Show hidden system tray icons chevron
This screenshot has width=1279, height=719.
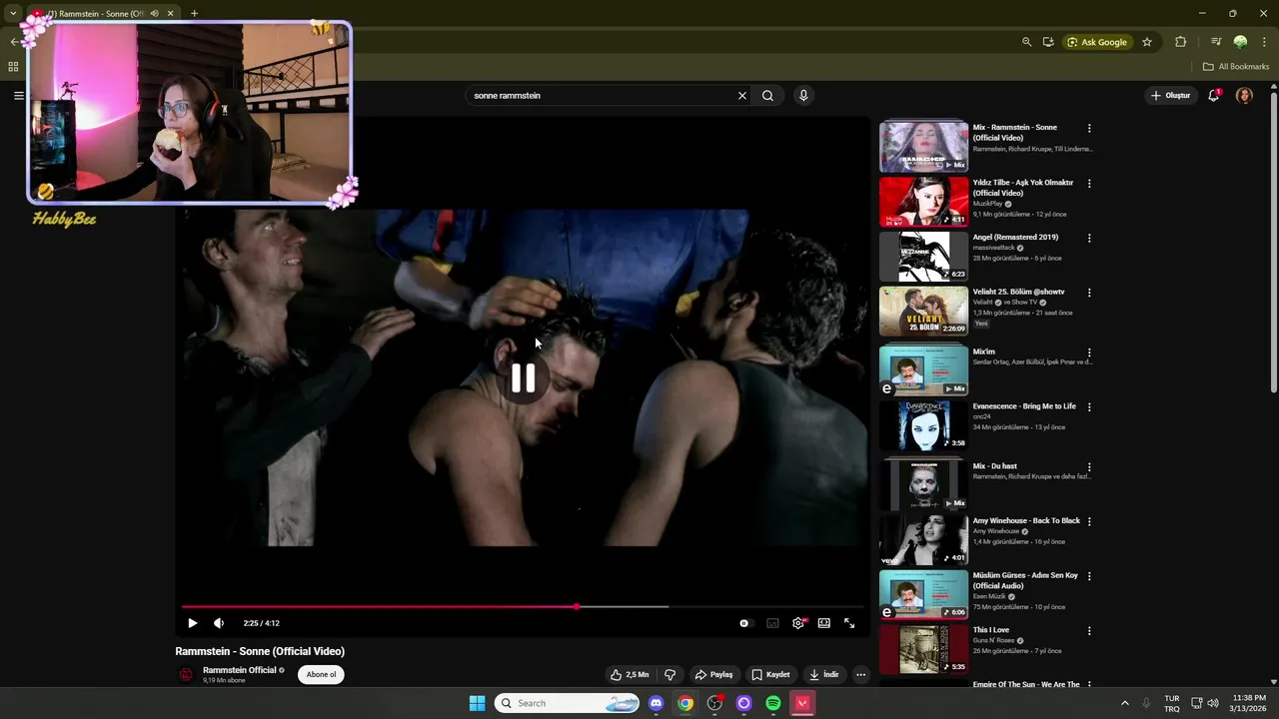[1124, 703]
